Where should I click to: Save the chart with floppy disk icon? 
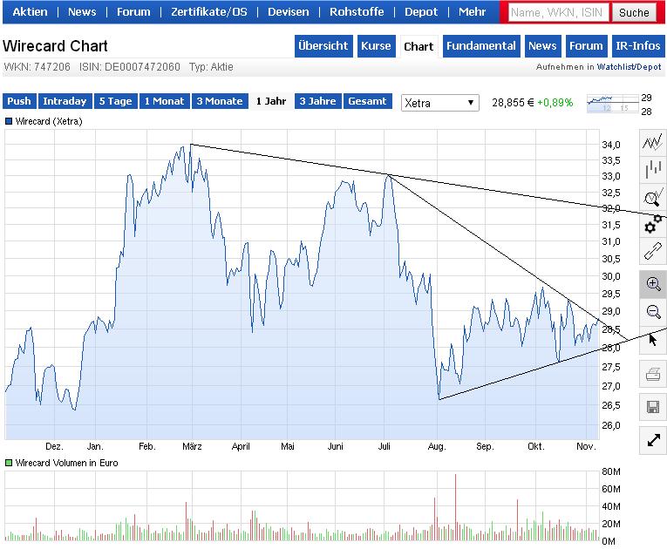point(652,407)
